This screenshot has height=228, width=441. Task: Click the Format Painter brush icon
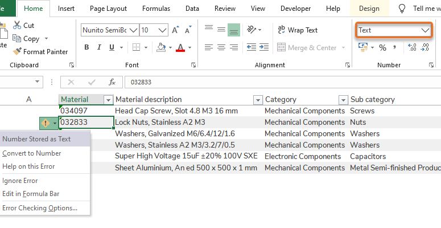pos(17,52)
